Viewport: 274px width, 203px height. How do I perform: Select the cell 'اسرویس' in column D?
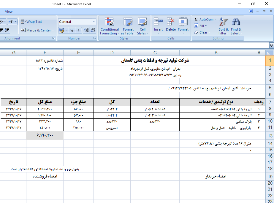tap(112, 128)
